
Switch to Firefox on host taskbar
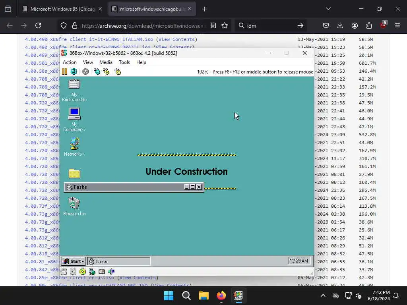221,295
